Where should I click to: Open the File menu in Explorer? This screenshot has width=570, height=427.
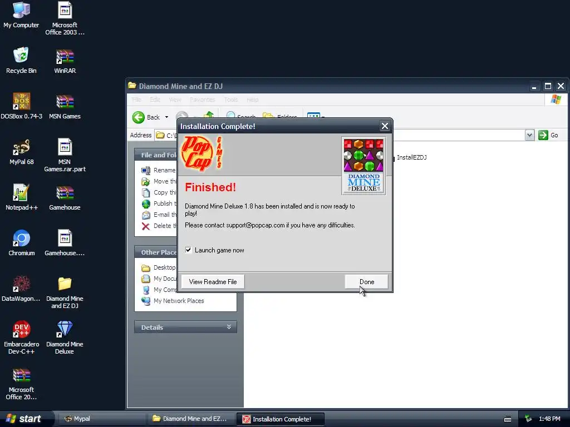tap(137, 100)
